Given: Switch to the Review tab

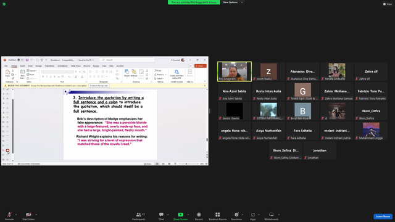Looking at the screenshot, I should pyautogui.click(x=96, y=66).
